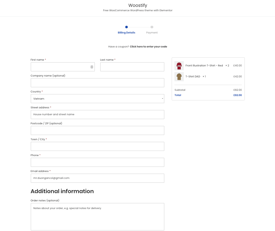Viewport: 275px width, 231px height.
Task: Click the Order notes textarea
Action: click(x=97, y=217)
